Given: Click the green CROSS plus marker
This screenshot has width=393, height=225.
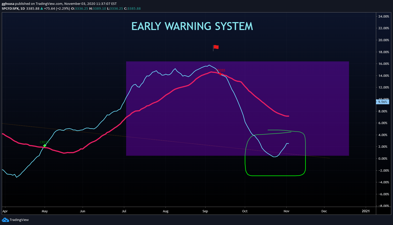Looking at the screenshot, I should click(x=45, y=146).
